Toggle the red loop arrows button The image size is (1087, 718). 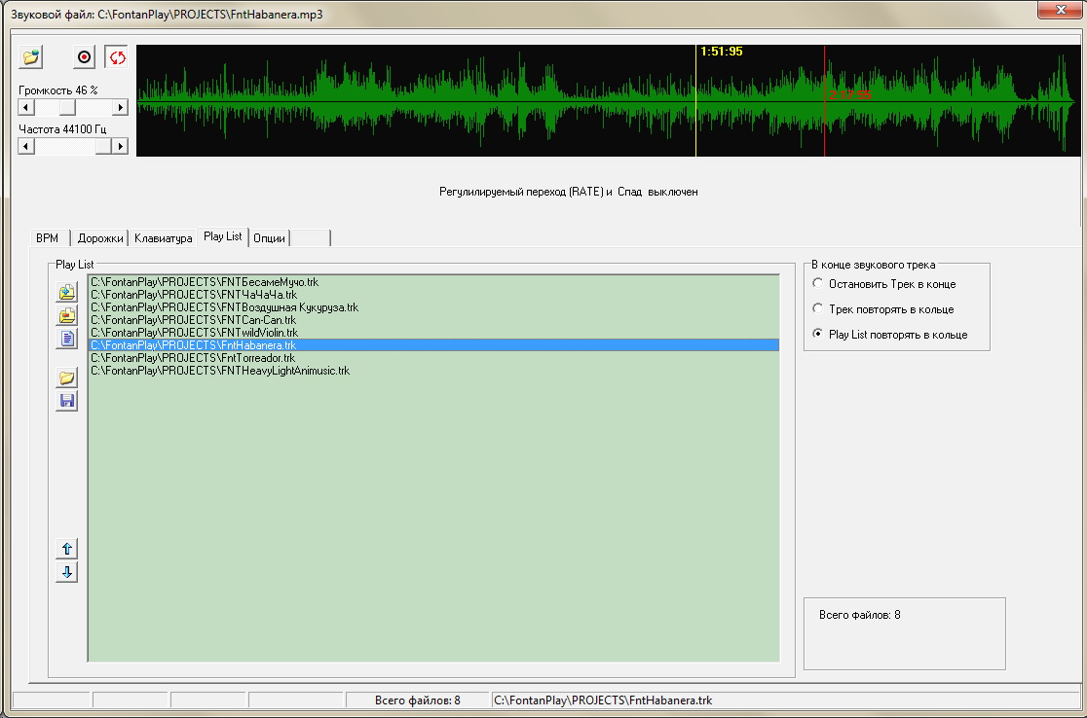[117, 56]
